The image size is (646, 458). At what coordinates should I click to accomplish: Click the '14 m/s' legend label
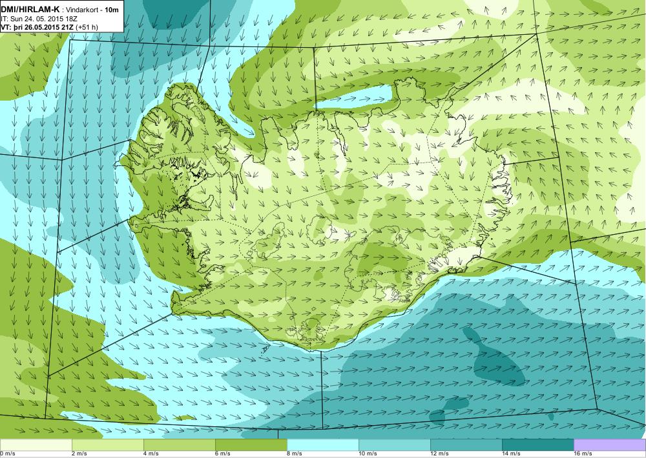click(511, 454)
